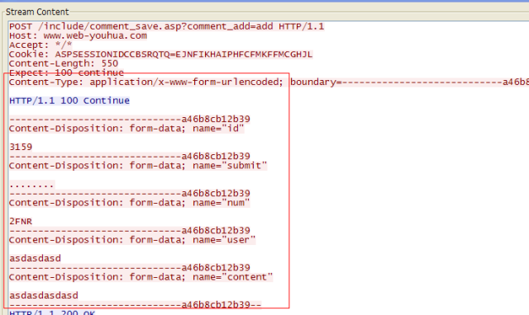
Task: Click the POST request line
Action: point(167,26)
